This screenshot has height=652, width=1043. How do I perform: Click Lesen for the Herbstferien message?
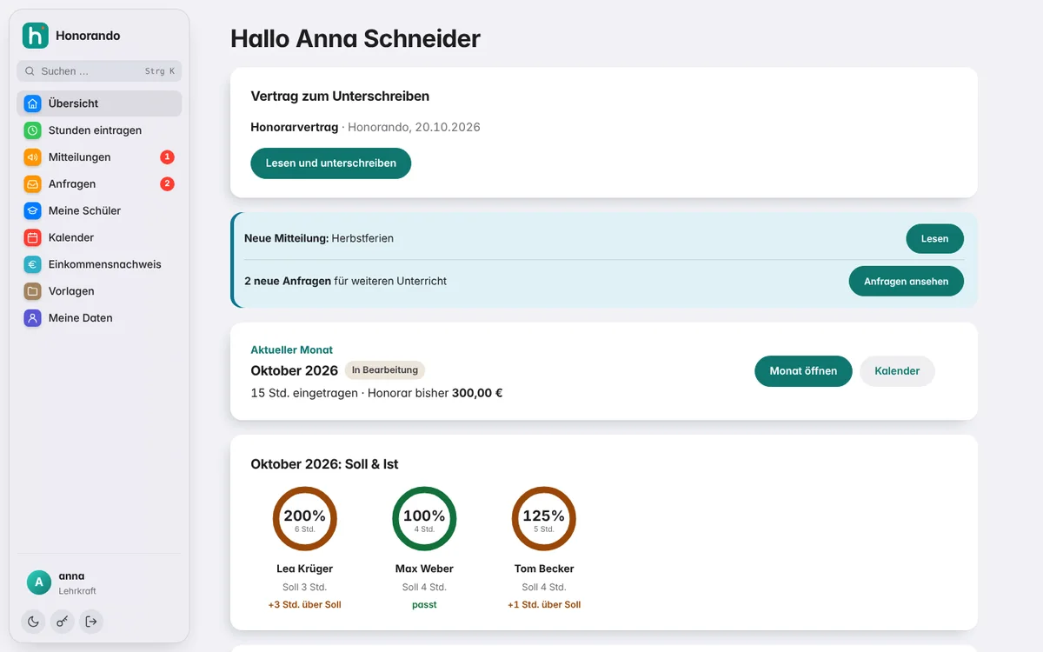[935, 239]
